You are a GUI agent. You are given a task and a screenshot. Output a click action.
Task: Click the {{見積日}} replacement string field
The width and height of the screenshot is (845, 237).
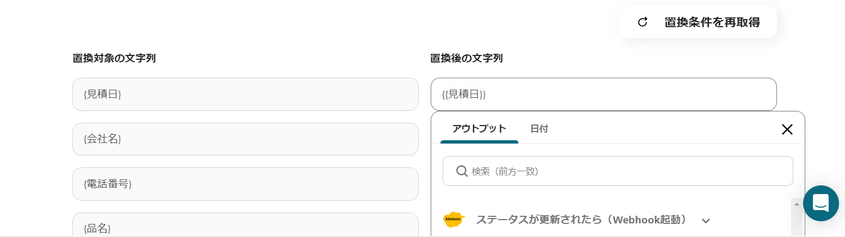point(603,95)
